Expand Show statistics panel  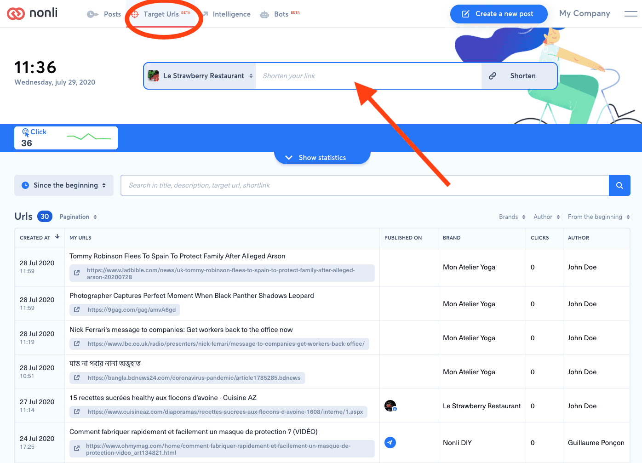[x=322, y=158]
